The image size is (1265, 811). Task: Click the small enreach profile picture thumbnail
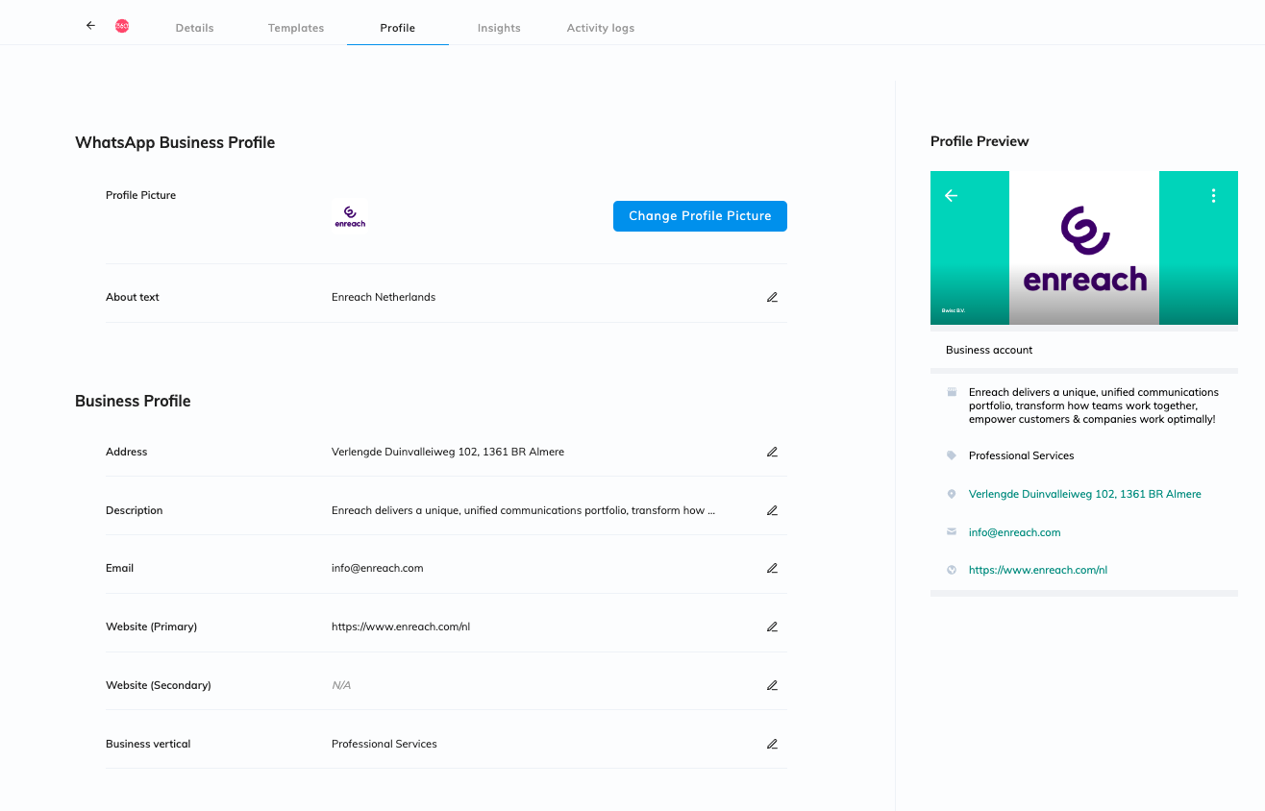pos(350,216)
